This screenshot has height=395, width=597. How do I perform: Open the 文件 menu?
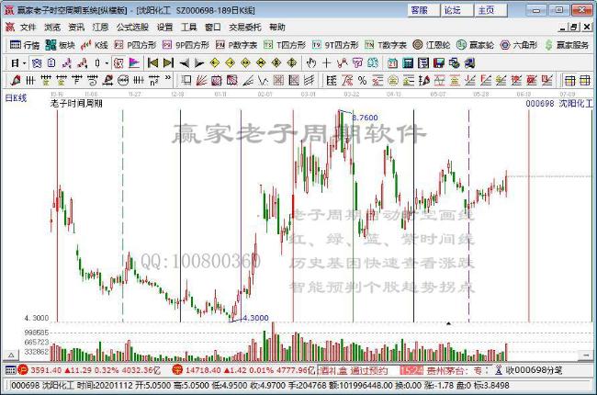tap(28, 27)
